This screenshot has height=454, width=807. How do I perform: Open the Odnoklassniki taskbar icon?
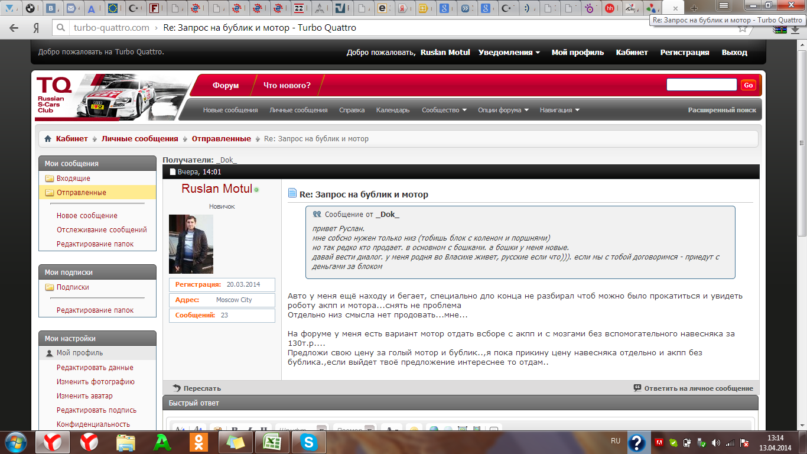click(x=199, y=442)
